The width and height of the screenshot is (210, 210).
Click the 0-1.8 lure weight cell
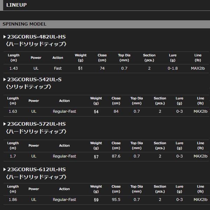(173, 68)
